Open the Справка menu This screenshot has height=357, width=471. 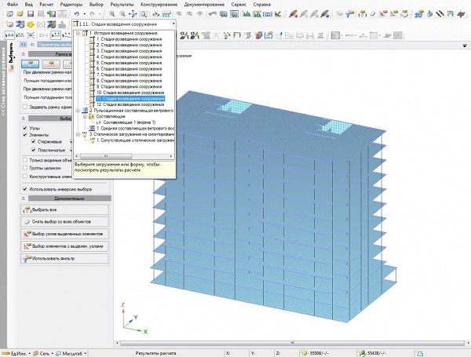pyautogui.click(x=262, y=5)
